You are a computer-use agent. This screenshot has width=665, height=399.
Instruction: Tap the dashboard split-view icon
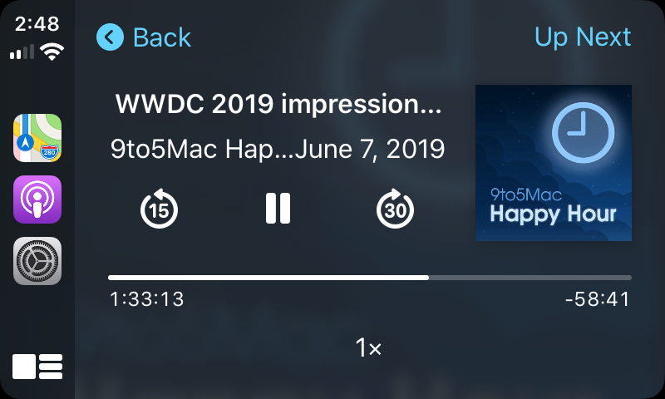tap(37, 367)
